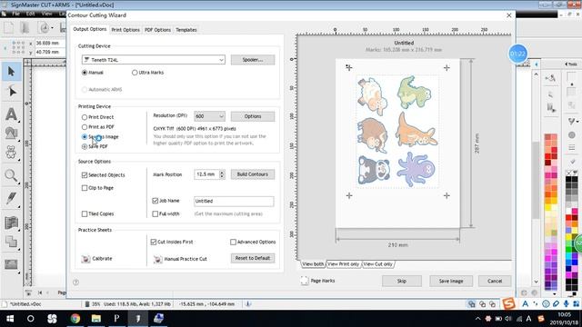Toggle Selected Objects checkbox
Screen dimensions: 582x327
[85, 175]
